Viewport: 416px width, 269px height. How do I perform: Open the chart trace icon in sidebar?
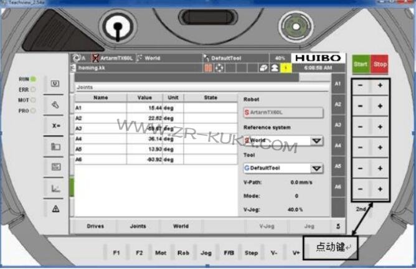pyautogui.click(x=55, y=187)
